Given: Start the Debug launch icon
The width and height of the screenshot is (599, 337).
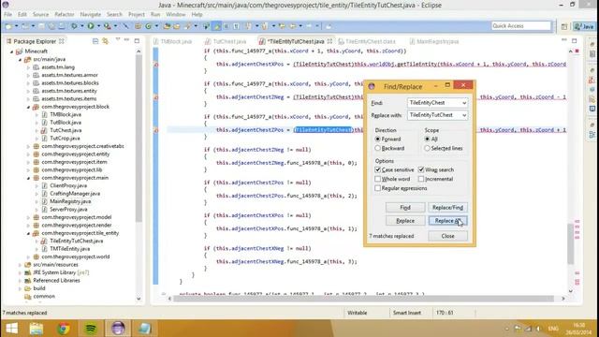Looking at the screenshot, I should 74,26.
